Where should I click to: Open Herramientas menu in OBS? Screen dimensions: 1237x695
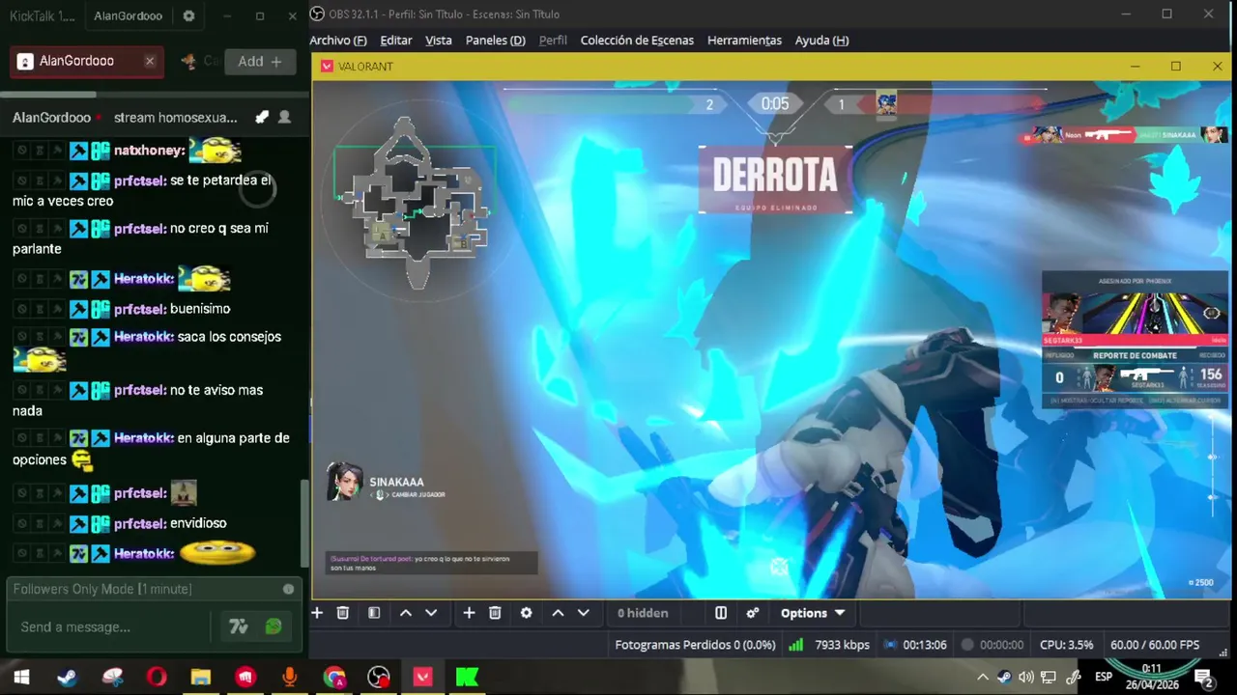click(744, 41)
